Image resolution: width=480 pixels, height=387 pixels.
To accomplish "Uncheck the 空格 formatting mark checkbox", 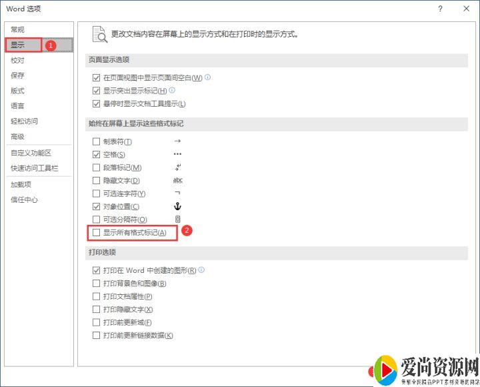I will [97, 155].
